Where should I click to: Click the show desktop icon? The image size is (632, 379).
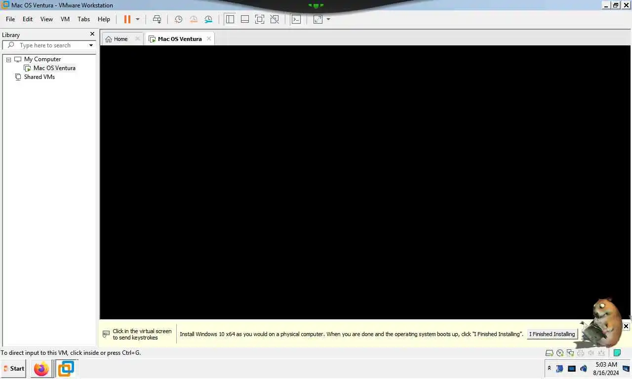coord(626,369)
